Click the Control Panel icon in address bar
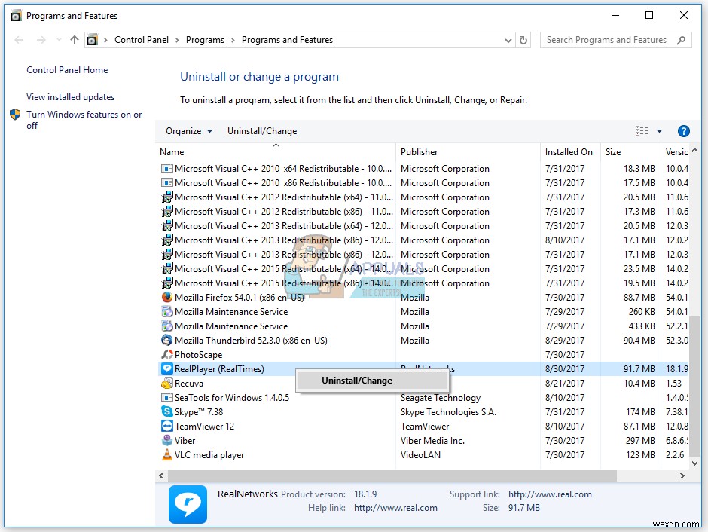 [92, 40]
